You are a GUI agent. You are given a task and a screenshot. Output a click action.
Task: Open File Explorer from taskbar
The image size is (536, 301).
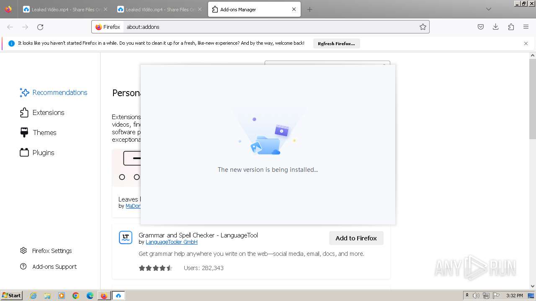47,296
